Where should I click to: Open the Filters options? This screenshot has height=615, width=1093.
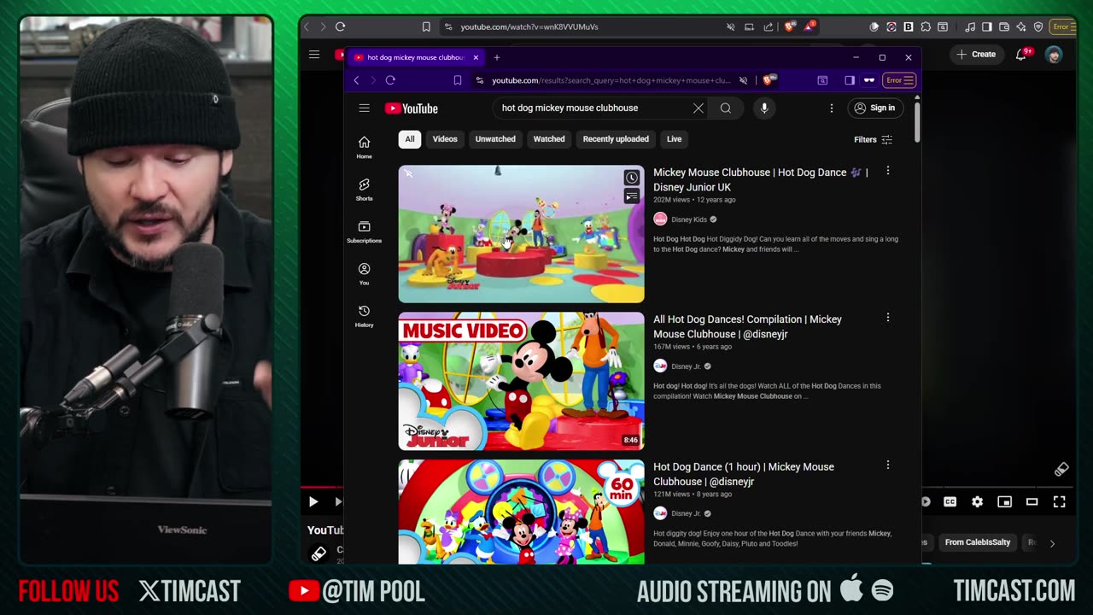pyautogui.click(x=873, y=139)
